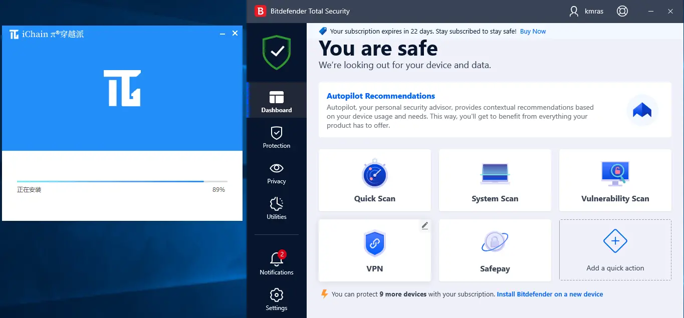
Task: Click the pencil edit icon on VPN tile
Action: click(x=425, y=226)
